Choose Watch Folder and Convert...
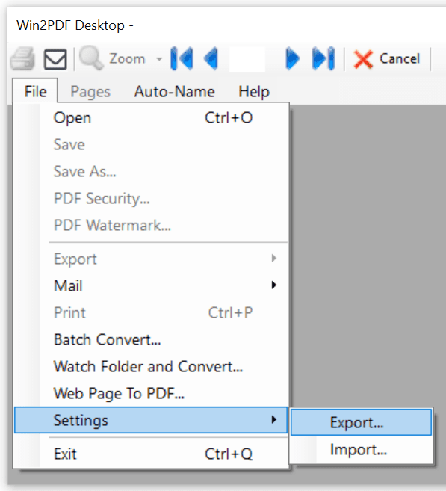446x491 pixels. pyautogui.click(x=151, y=367)
